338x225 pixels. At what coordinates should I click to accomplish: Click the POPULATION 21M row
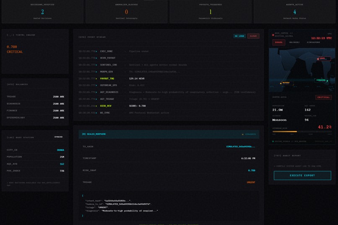point(35,157)
